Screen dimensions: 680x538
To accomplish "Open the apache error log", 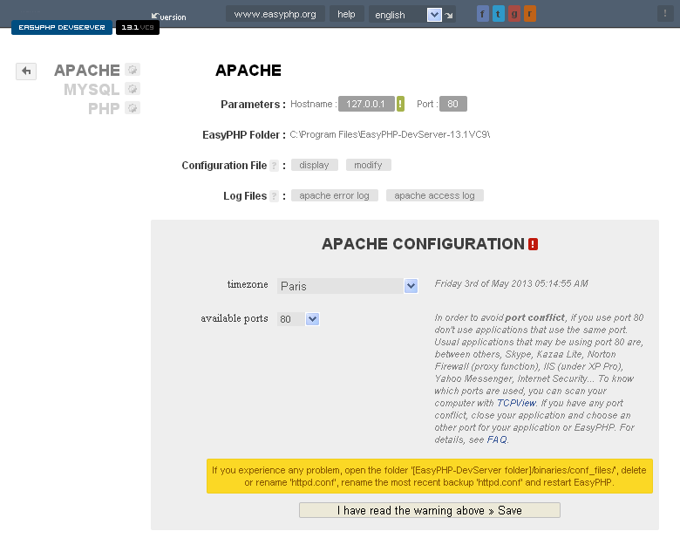I will 335,195.
